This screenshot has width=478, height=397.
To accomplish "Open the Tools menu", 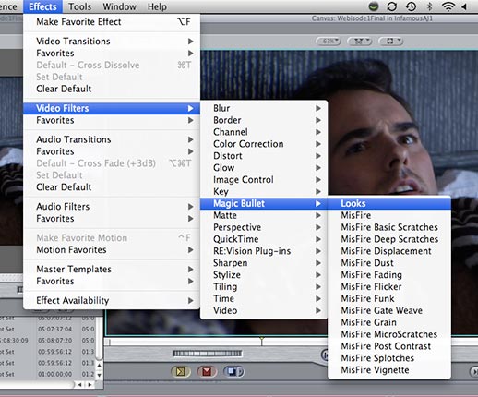I will (x=79, y=6).
